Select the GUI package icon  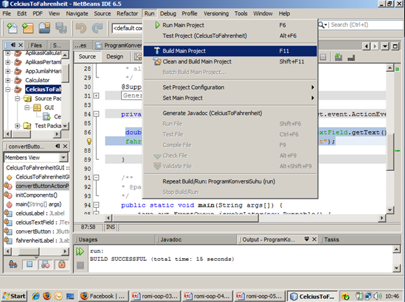(x=37, y=107)
